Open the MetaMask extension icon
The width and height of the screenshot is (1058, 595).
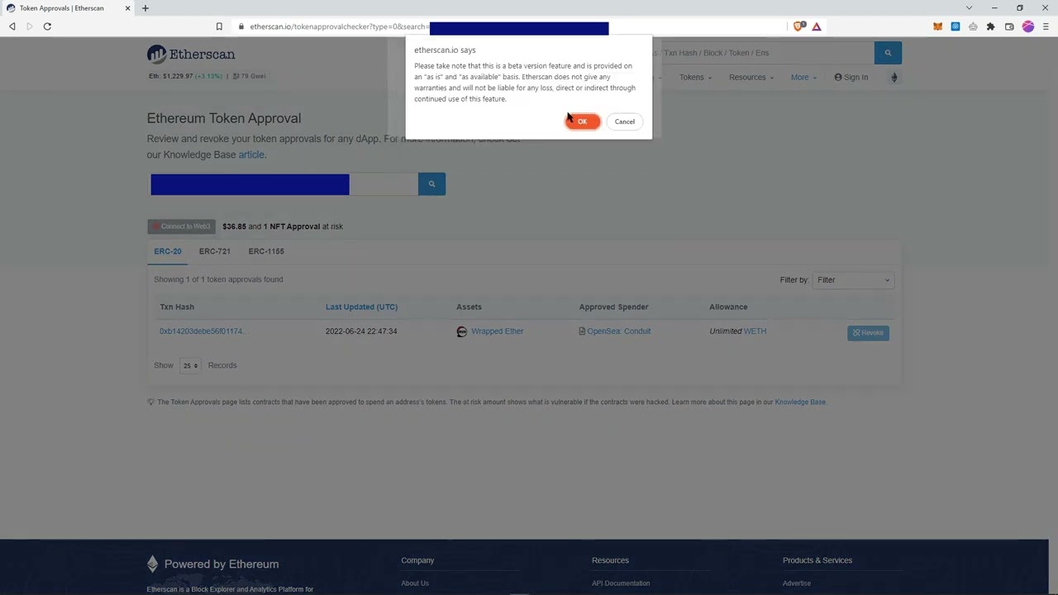(937, 26)
